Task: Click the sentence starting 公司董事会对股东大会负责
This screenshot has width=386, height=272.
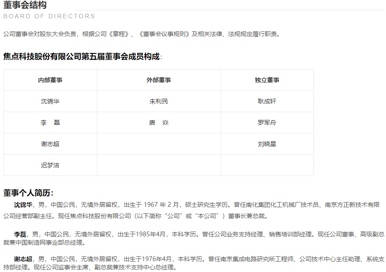Action: [x=142, y=34]
